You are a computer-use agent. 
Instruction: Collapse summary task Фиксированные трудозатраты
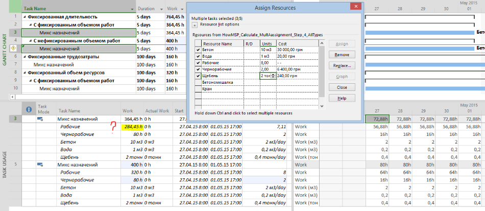(25, 57)
